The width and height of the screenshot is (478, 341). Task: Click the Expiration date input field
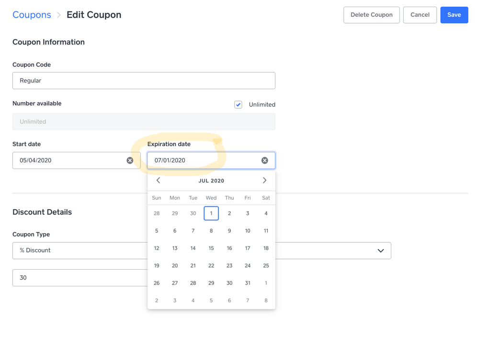[204, 160]
